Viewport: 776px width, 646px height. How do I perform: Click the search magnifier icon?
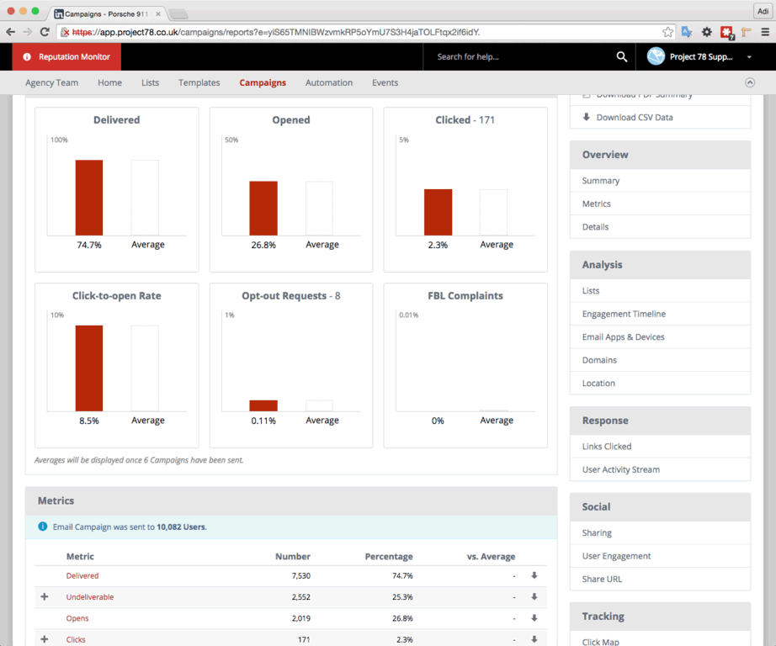click(621, 57)
